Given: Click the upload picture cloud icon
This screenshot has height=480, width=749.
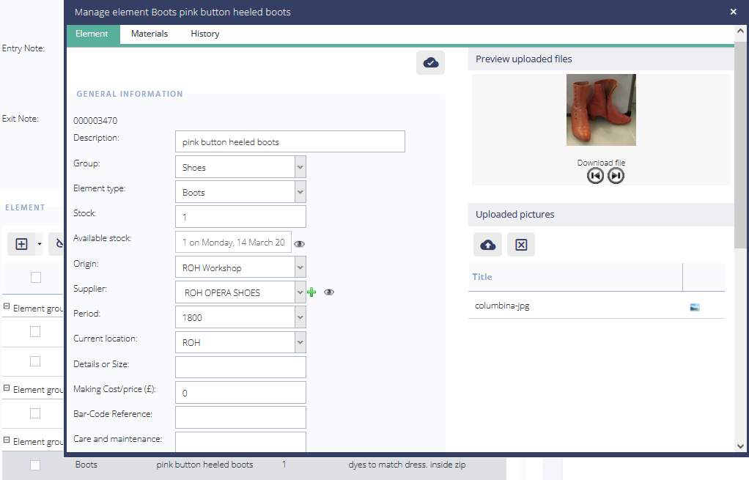Looking at the screenshot, I should [x=487, y=245].
